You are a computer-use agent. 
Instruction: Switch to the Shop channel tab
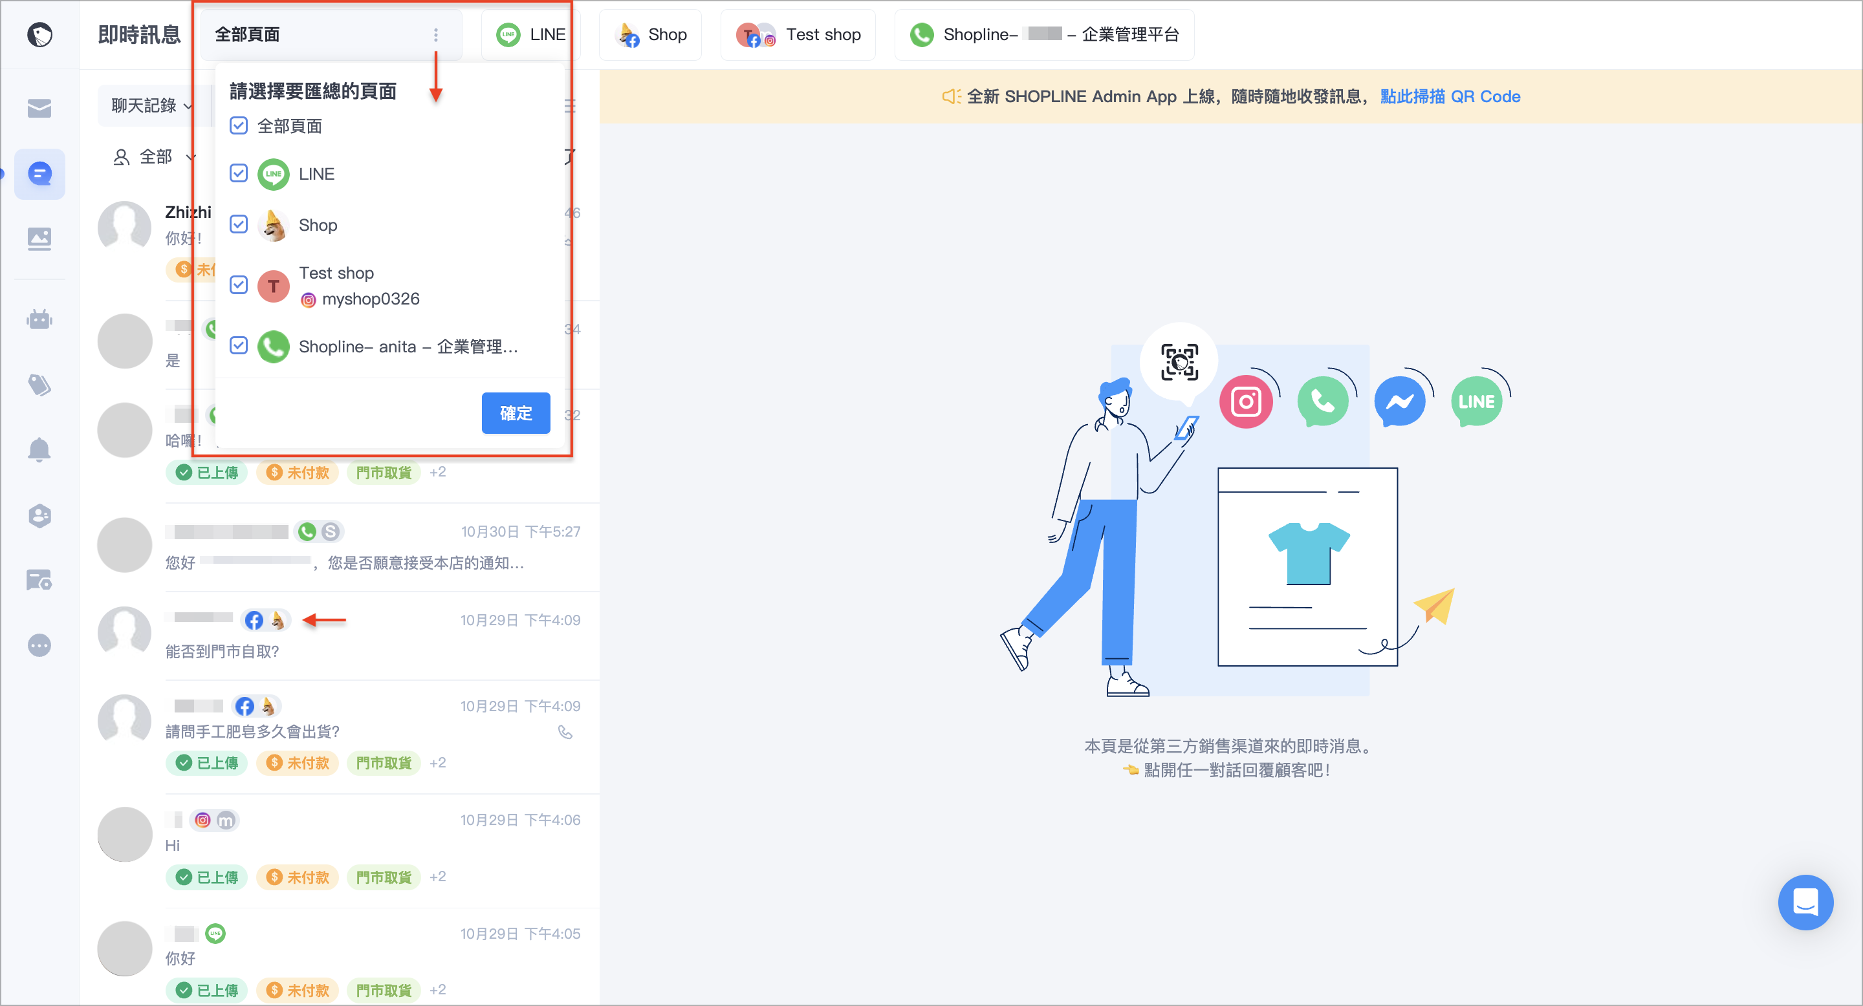click(650, 35)
